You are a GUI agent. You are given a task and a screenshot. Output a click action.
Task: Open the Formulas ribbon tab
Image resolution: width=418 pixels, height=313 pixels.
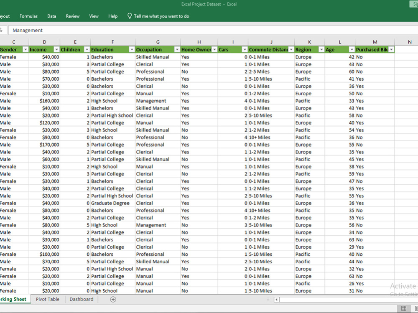click(x=28, y=16)
